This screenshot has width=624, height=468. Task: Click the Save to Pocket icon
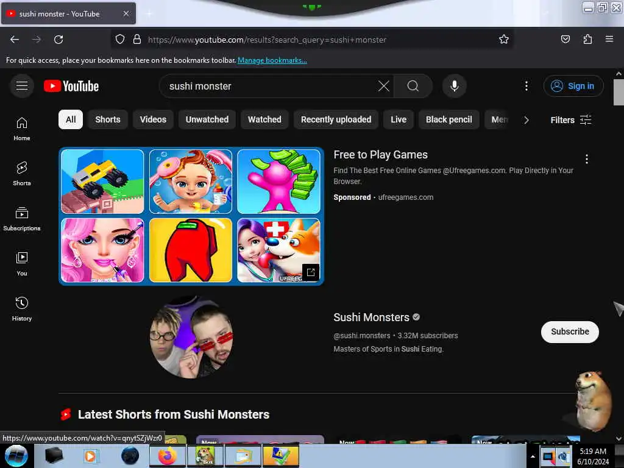(565, 39)
